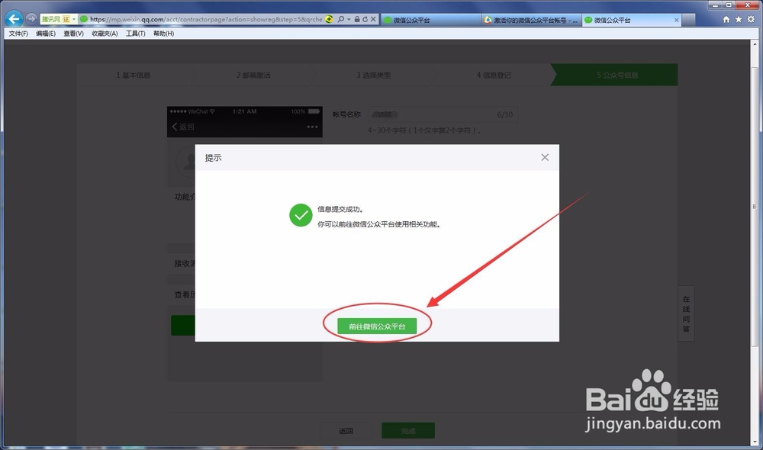Open the 帮助(H) menu
Viewport: 763px width, 450px height.
[163, 34]
